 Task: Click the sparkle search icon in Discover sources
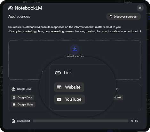pyautogui.click(x=111, y=17)
